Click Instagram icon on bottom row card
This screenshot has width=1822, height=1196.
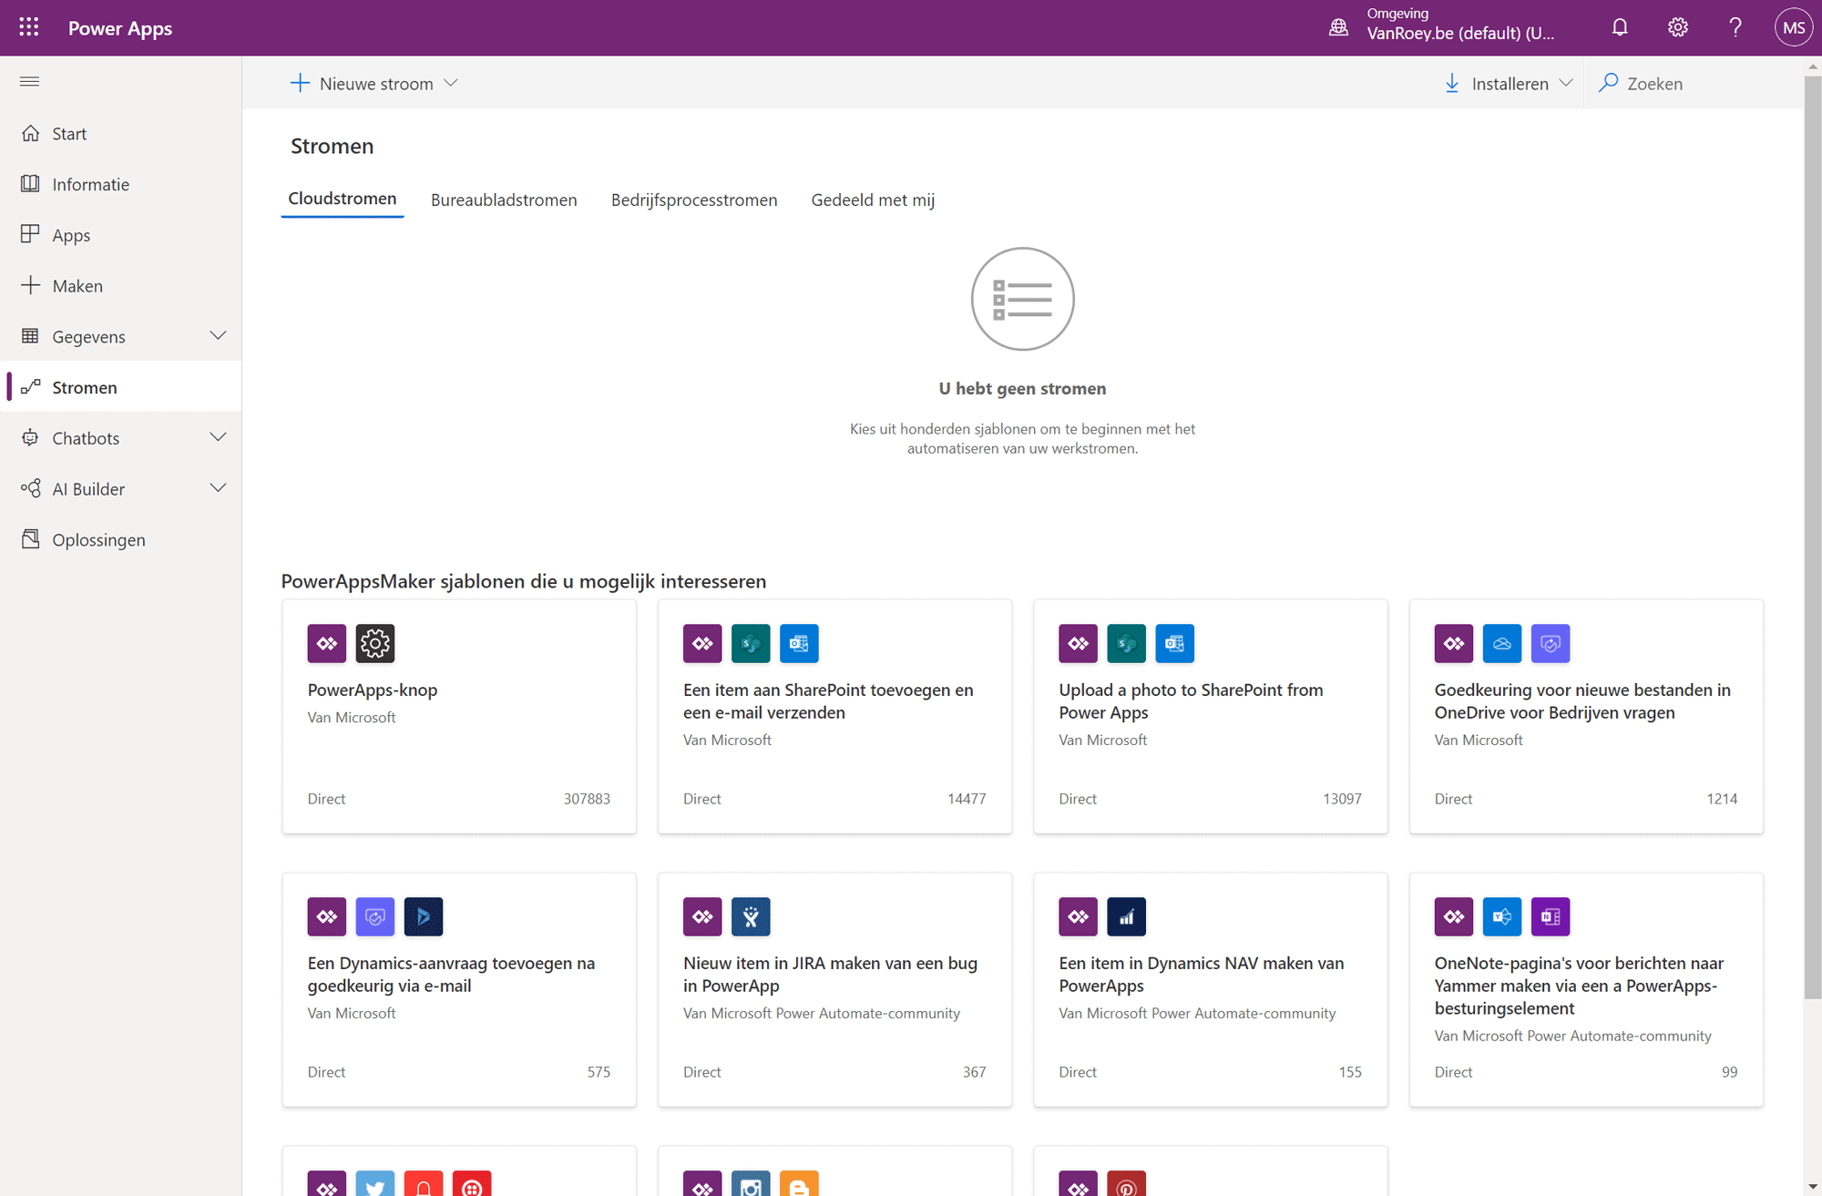(751, 1183)
